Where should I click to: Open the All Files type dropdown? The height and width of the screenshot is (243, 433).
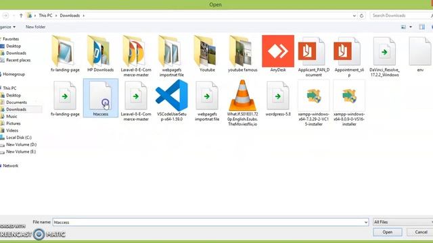(403, 222)
